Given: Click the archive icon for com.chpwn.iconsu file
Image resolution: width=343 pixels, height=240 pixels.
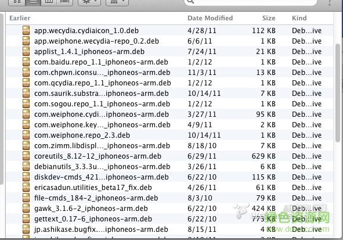Looking at the screenshot, I should pyautogui.click(x=26, y=72).
